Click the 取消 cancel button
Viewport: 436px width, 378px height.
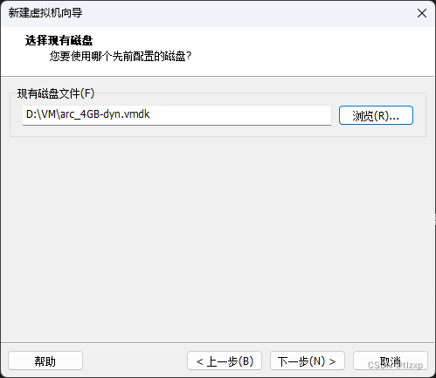[391, 361]
